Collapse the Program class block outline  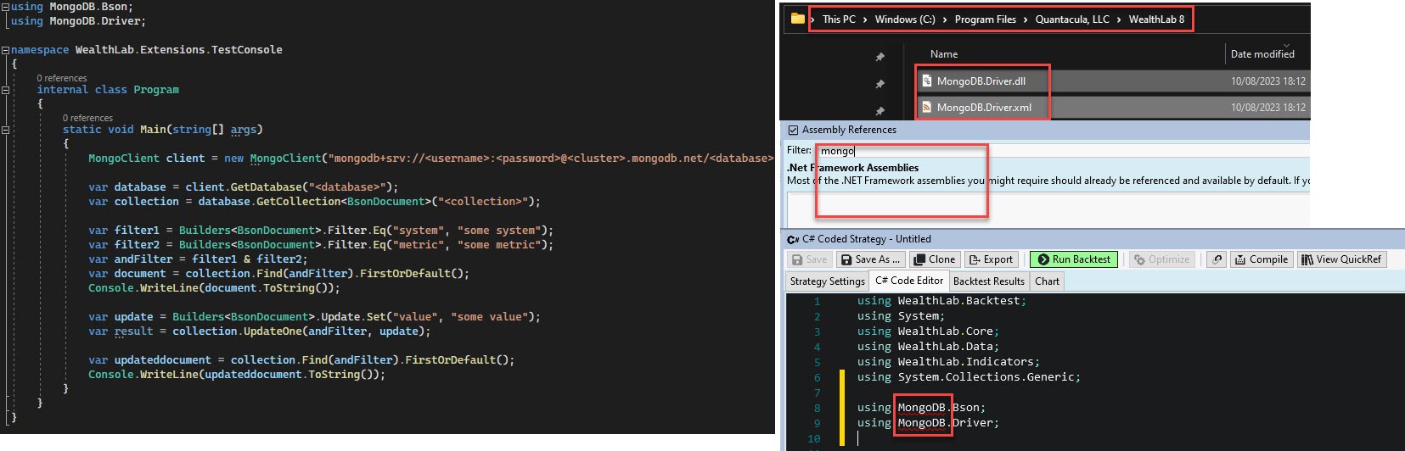pyautogui.click(x=5, y=90)
